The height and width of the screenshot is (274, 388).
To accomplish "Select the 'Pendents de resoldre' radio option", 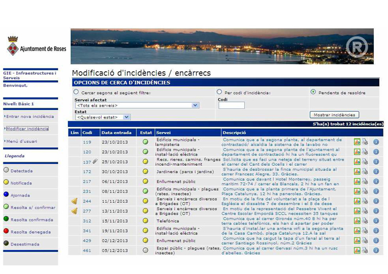I will (x=313, y=92).
